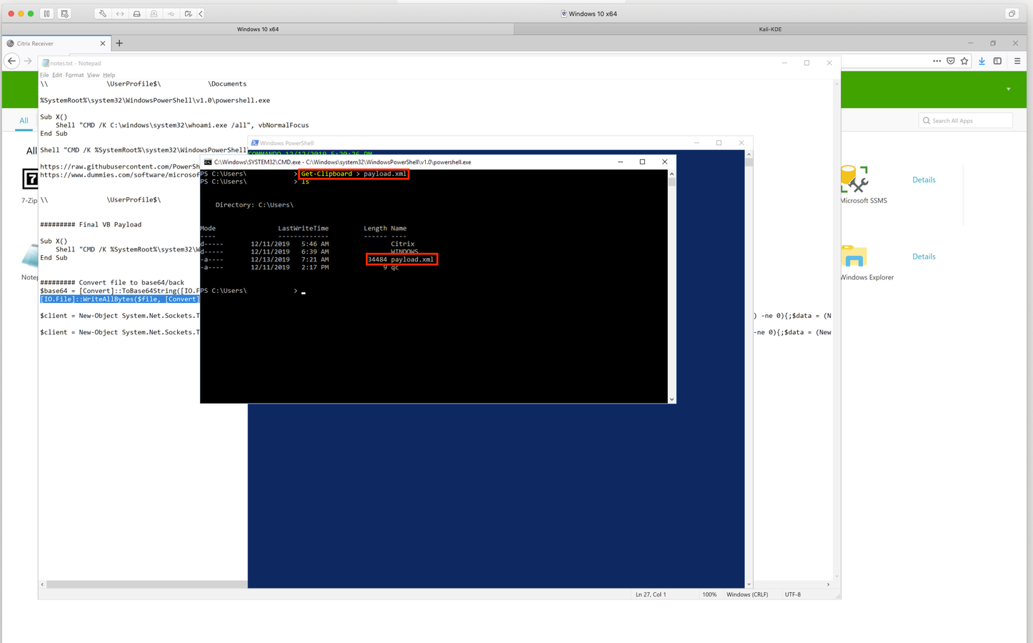Click Notepad vertical scrollbar up arrow

click(837, 83)
